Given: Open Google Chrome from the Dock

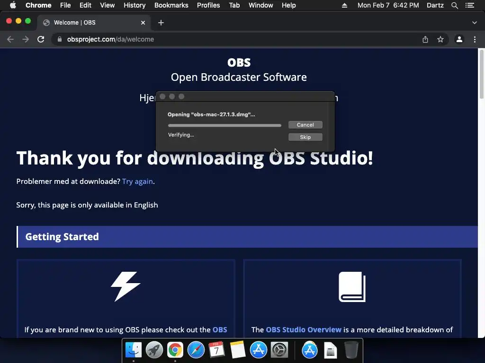Looking at the screenshot, I should point(175,350).
